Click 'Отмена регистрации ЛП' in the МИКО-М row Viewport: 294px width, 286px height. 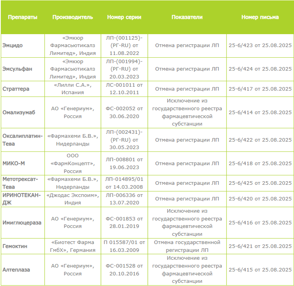click(x=187, y=164)
